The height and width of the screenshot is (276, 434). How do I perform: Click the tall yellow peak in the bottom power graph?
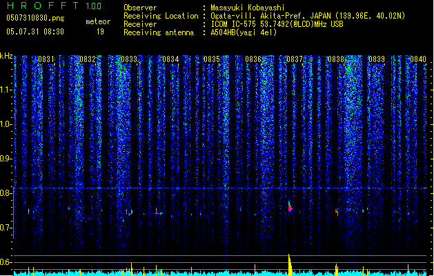pyautogui.click(x=290, y=265)
